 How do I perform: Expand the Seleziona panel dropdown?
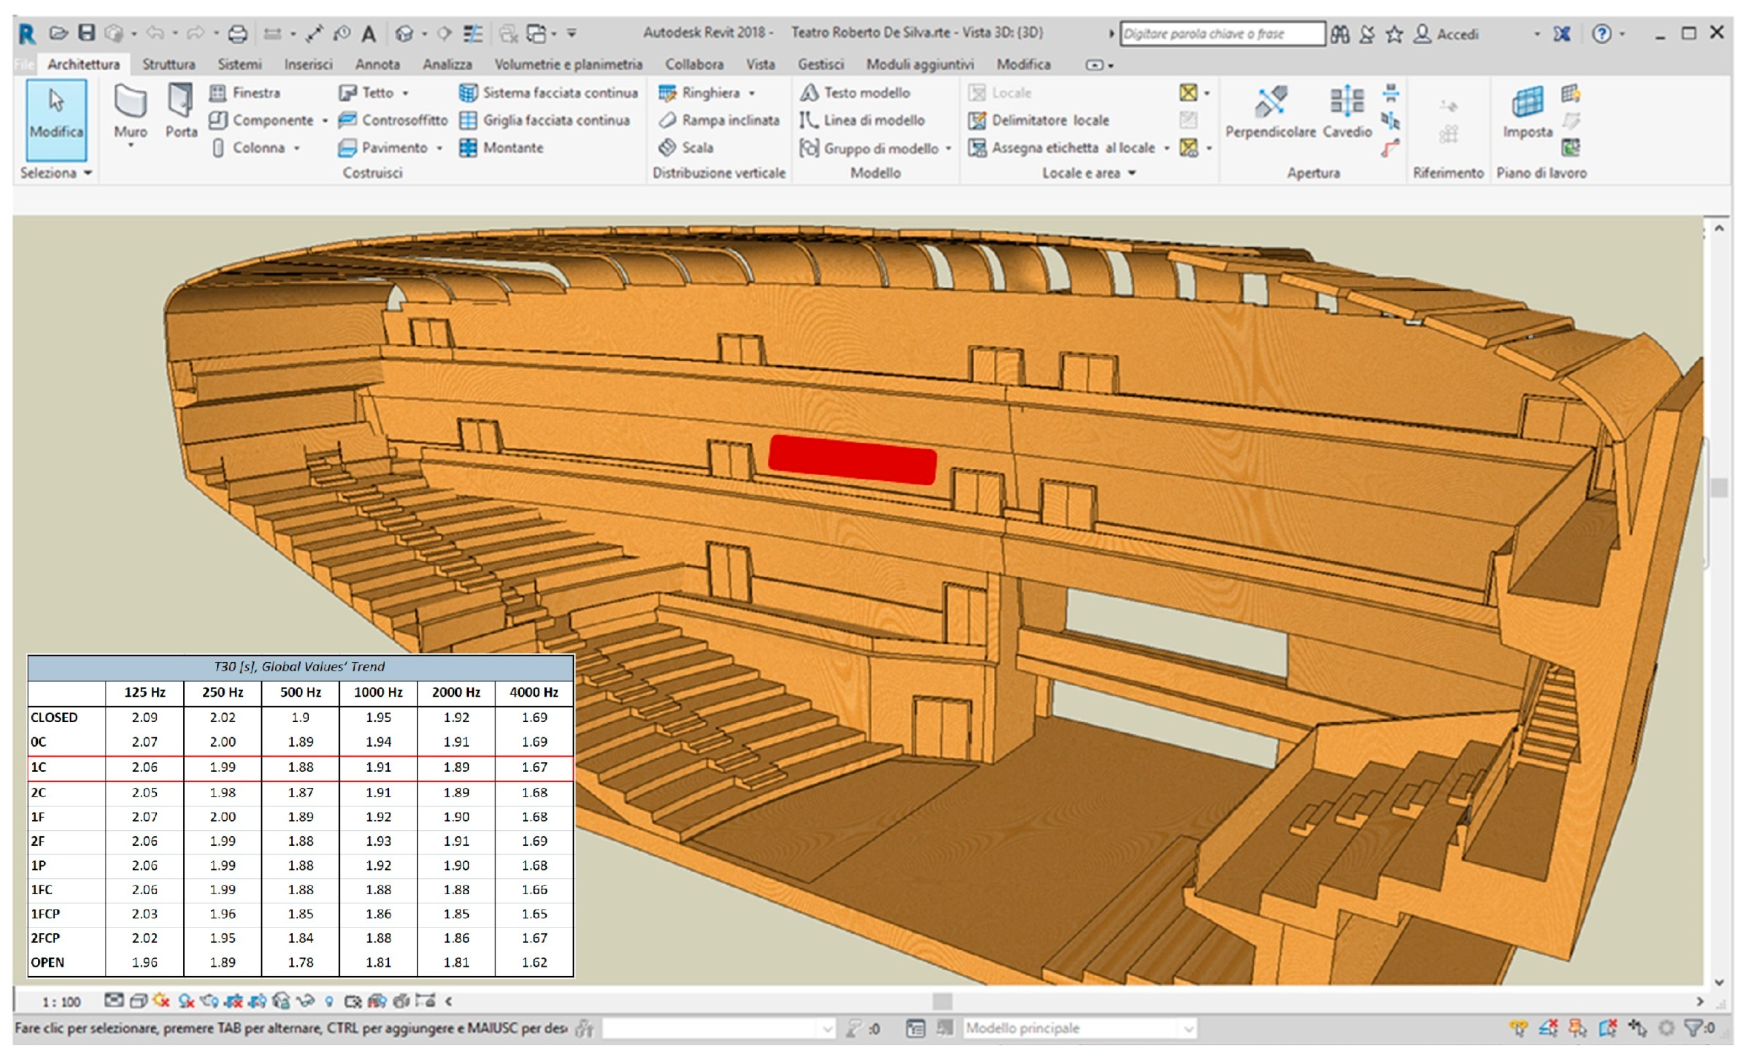(88, 173)
